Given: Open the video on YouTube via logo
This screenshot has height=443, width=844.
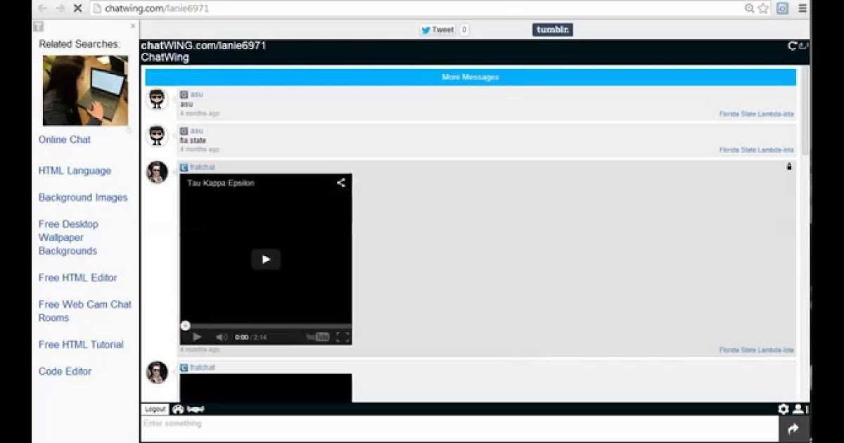Looking at the screenshot, I should click(318, 337).
